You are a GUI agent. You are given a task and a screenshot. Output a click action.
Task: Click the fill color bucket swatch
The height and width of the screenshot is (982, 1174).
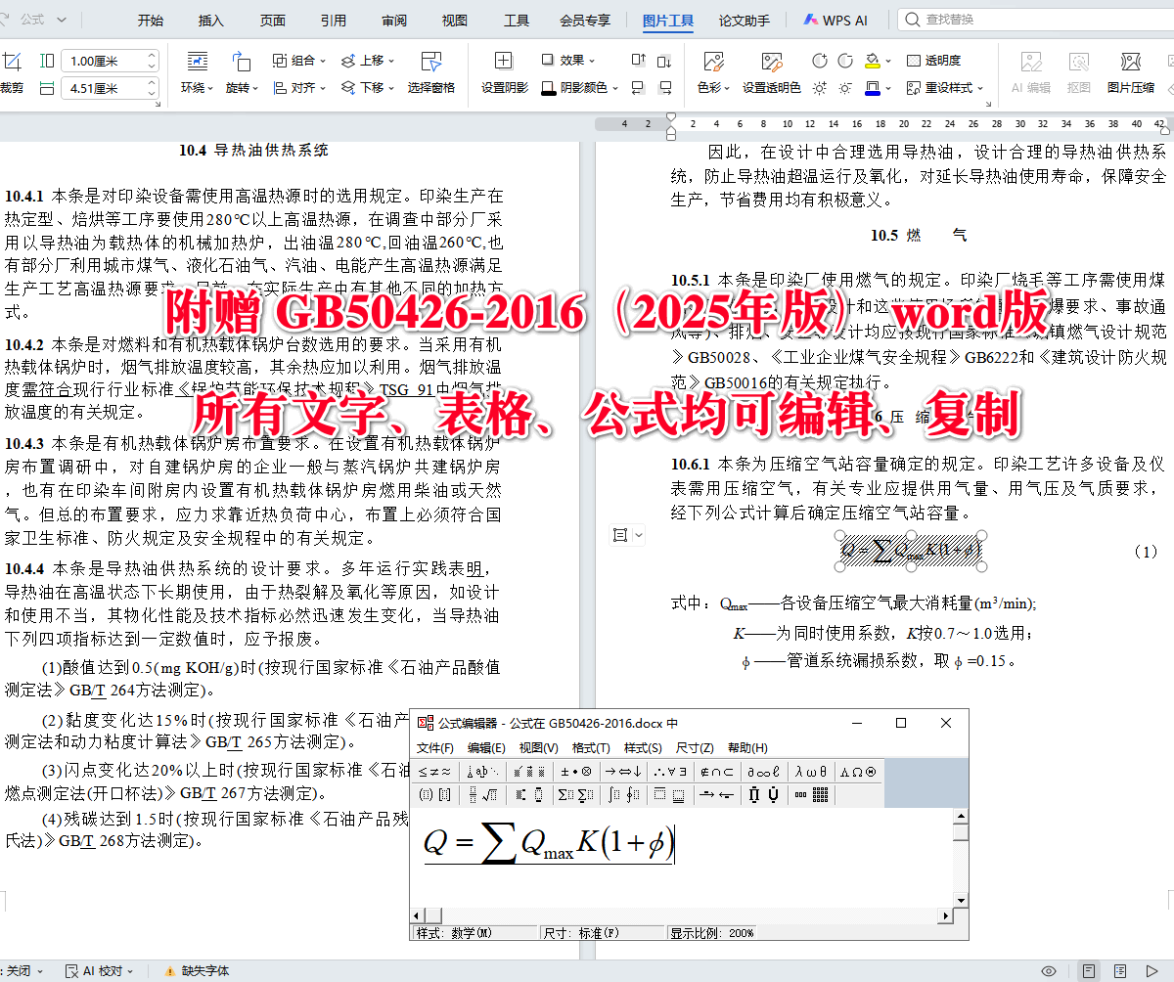tap(873, 61)
